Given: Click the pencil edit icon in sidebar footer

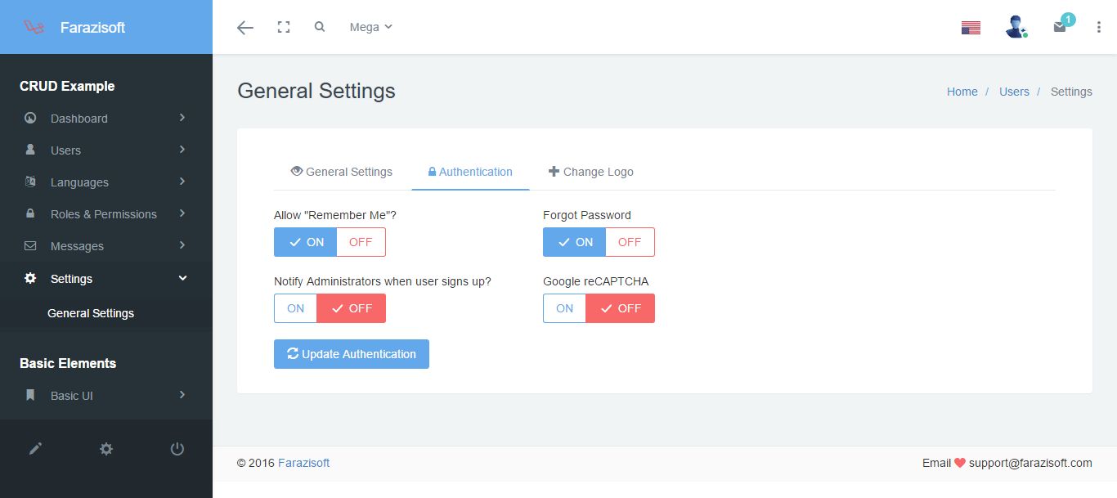Looking at the screenshot, I should click(35, 449).
